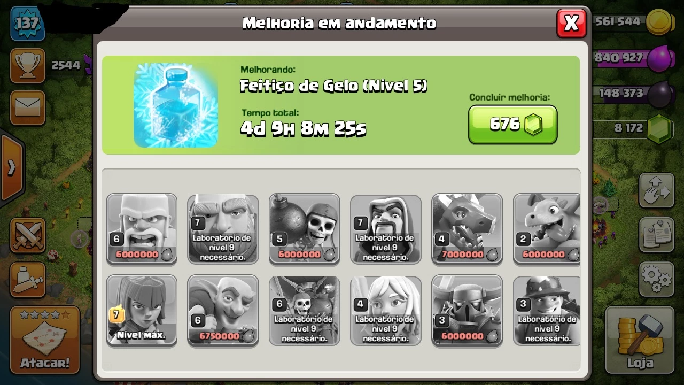Tap the trophy league icon
Viewport: 684px width, 385px height.
click(28, 65)
